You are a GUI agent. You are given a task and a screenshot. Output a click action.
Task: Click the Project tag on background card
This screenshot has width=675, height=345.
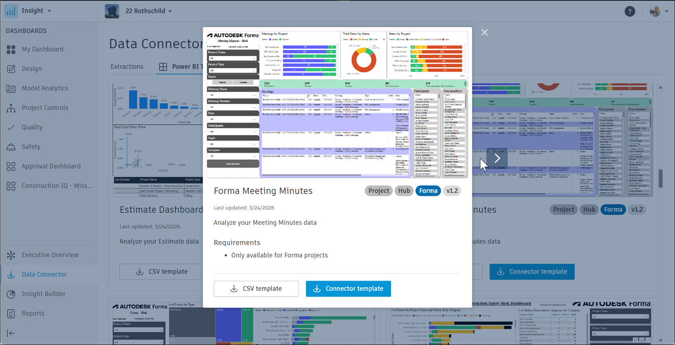tap(564, 209)
